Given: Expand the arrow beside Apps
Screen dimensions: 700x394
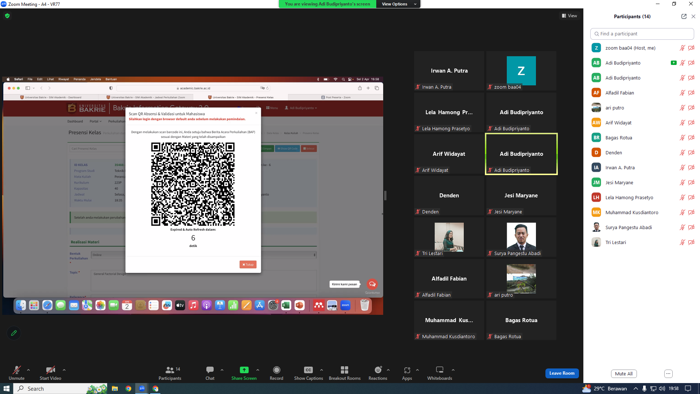Looking at the screenshot, I should pos(417,370).
